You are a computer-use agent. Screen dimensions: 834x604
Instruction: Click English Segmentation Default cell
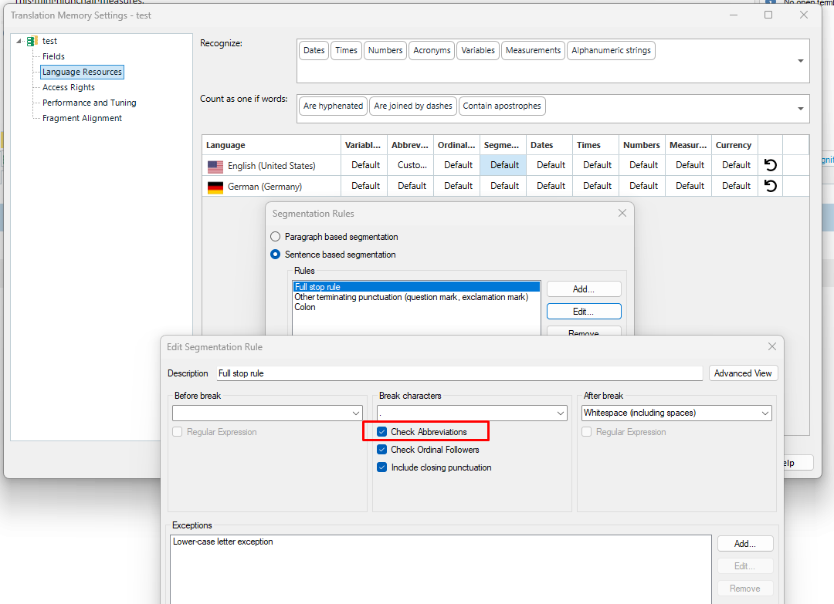click(504, 165)
